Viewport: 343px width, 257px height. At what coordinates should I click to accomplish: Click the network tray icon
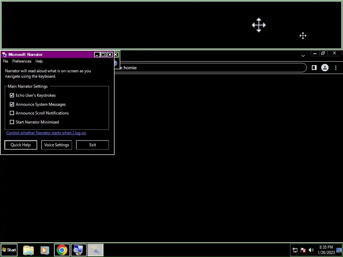click(x=295, y=250)
